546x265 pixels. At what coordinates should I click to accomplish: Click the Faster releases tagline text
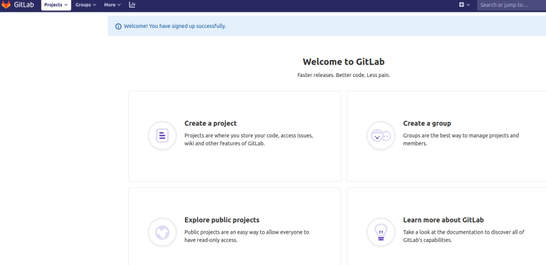[344, 75]
